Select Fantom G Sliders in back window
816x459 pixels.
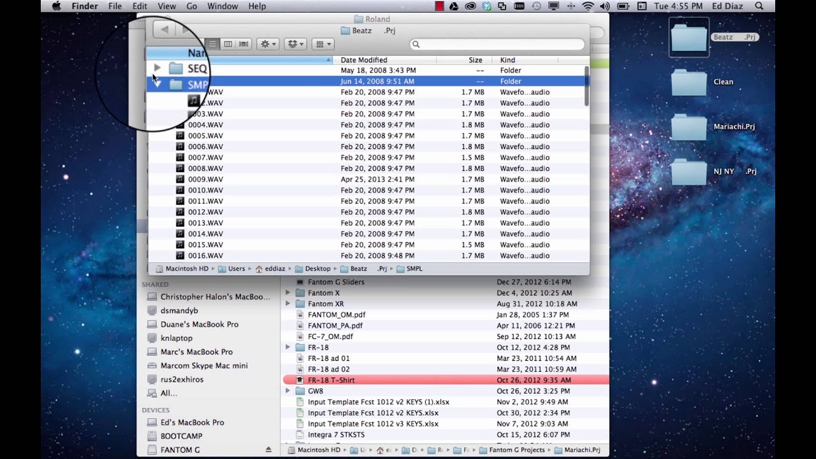coord(446,282)
